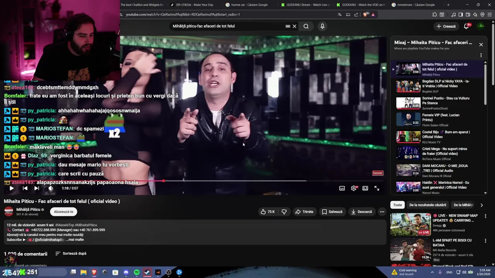Screen dimensions: 495x278
Task: Open OBS Studio from the taskbar
Action: (x=169, y=272)
